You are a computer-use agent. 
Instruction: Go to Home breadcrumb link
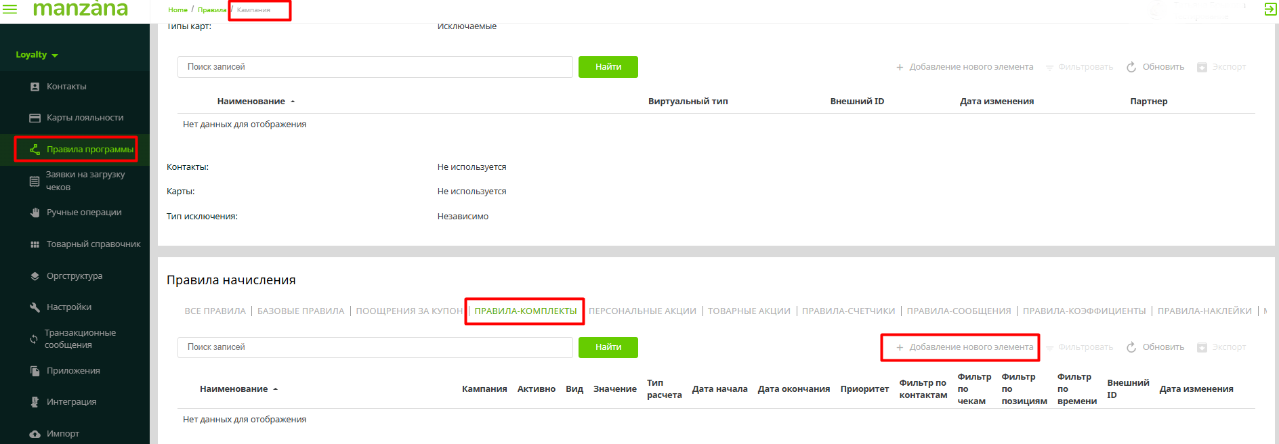177,10
